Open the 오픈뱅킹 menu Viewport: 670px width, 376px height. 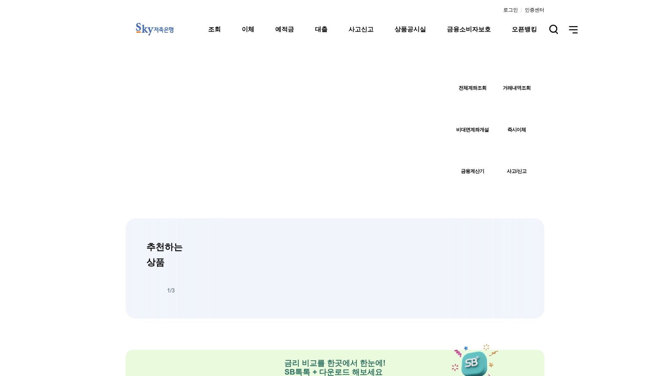tap(524, 29)
